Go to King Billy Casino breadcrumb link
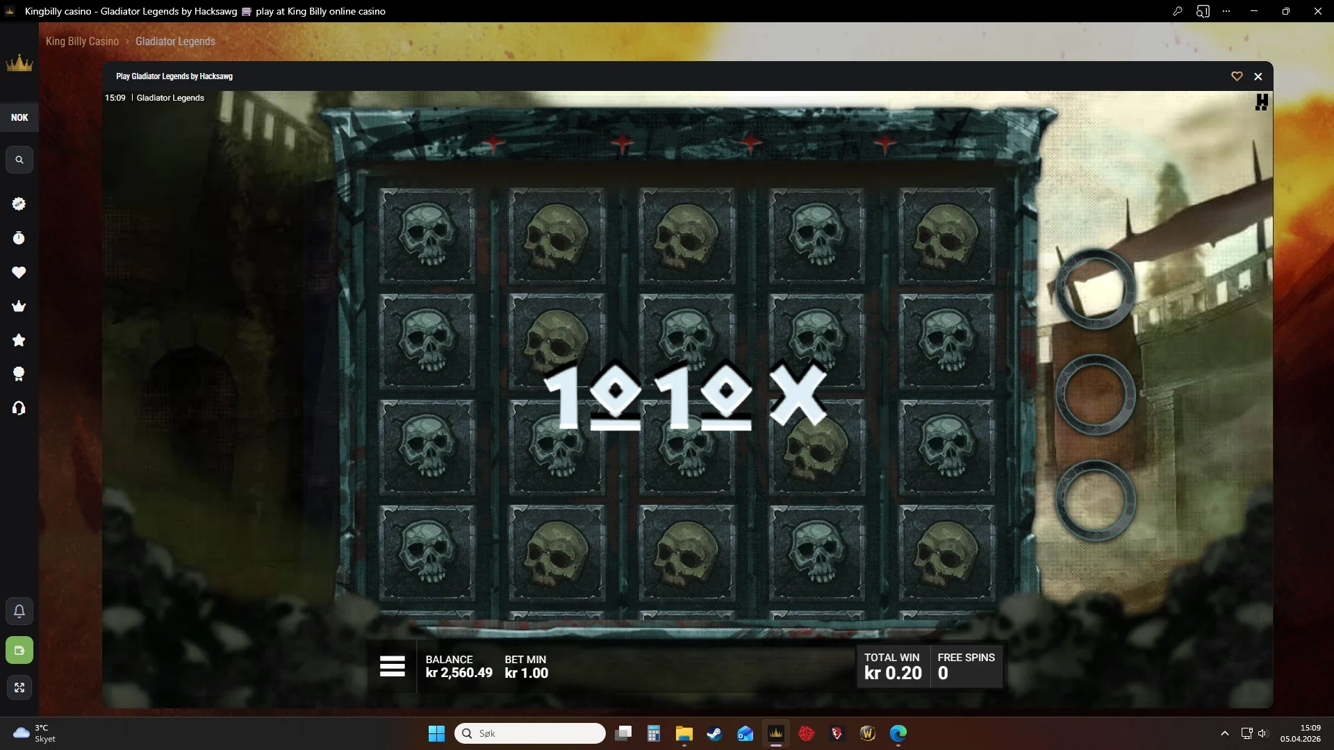The image size is (1334, 750). (x=82, y=42)
